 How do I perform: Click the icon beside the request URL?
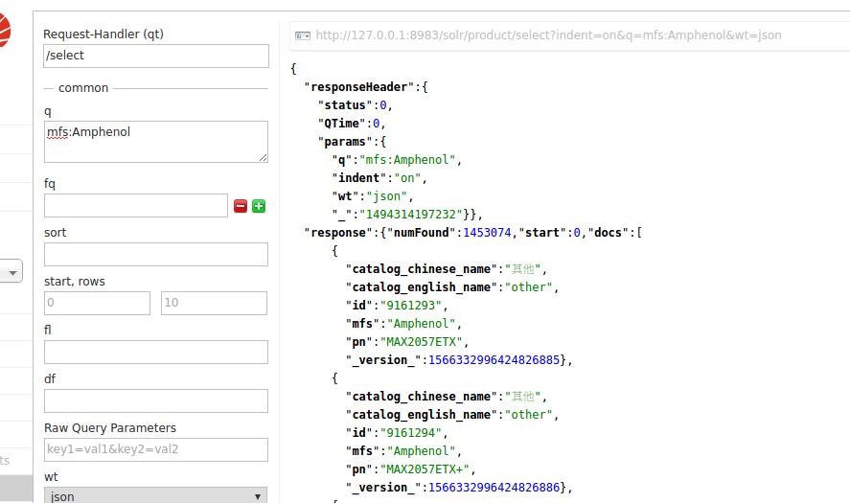[x=302, y=35]
